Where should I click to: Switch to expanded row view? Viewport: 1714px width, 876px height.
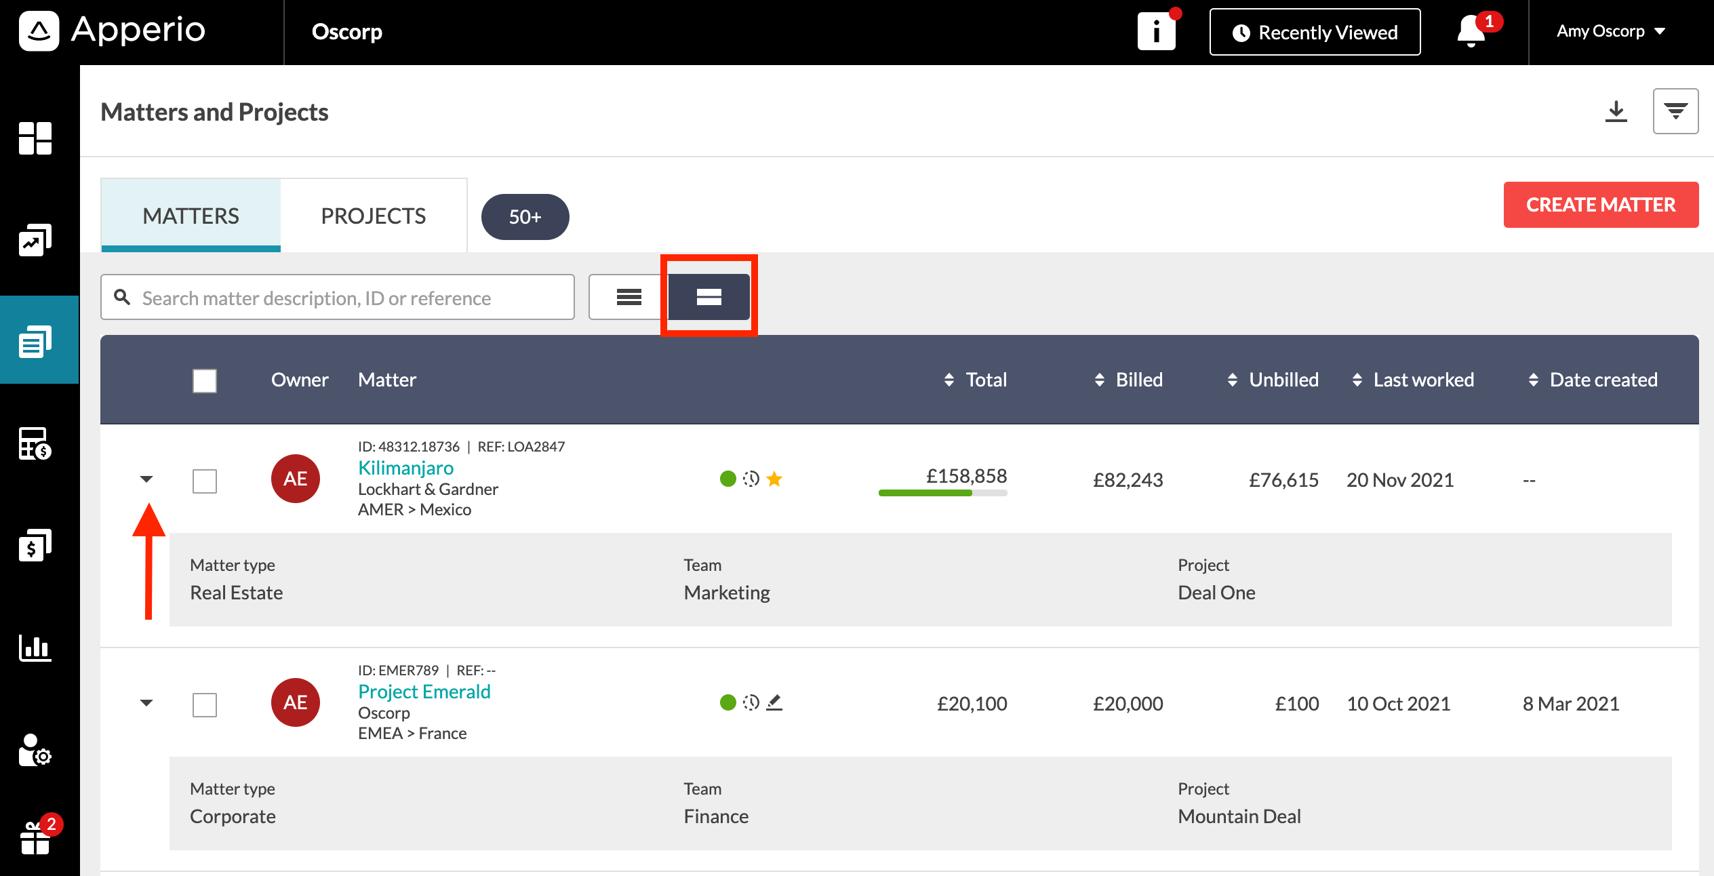click(709, 297)
